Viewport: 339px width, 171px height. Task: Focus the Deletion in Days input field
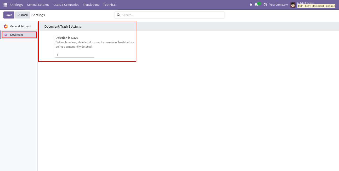(75, 55)
